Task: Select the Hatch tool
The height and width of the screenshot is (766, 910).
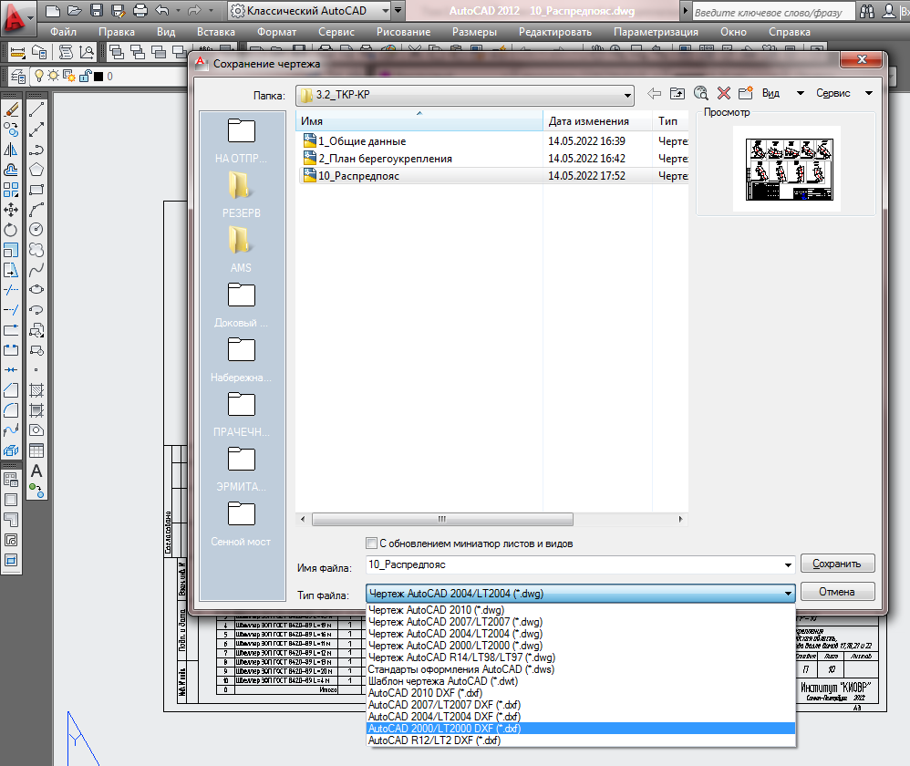Action: coord(36,390)
